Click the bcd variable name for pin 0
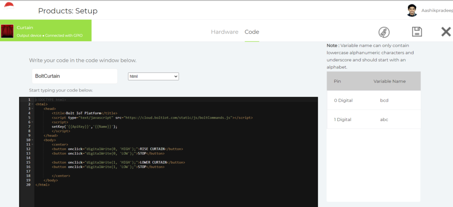The width and height of the screenshot is (453, 207). pos(384,100)
